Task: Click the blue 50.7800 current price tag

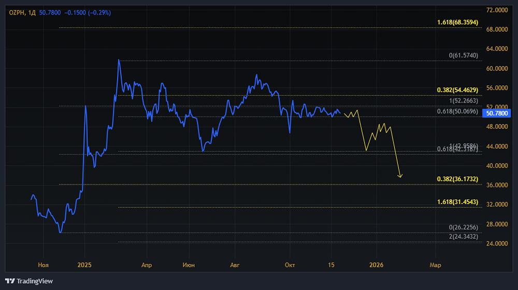Action: pos(497,113)
